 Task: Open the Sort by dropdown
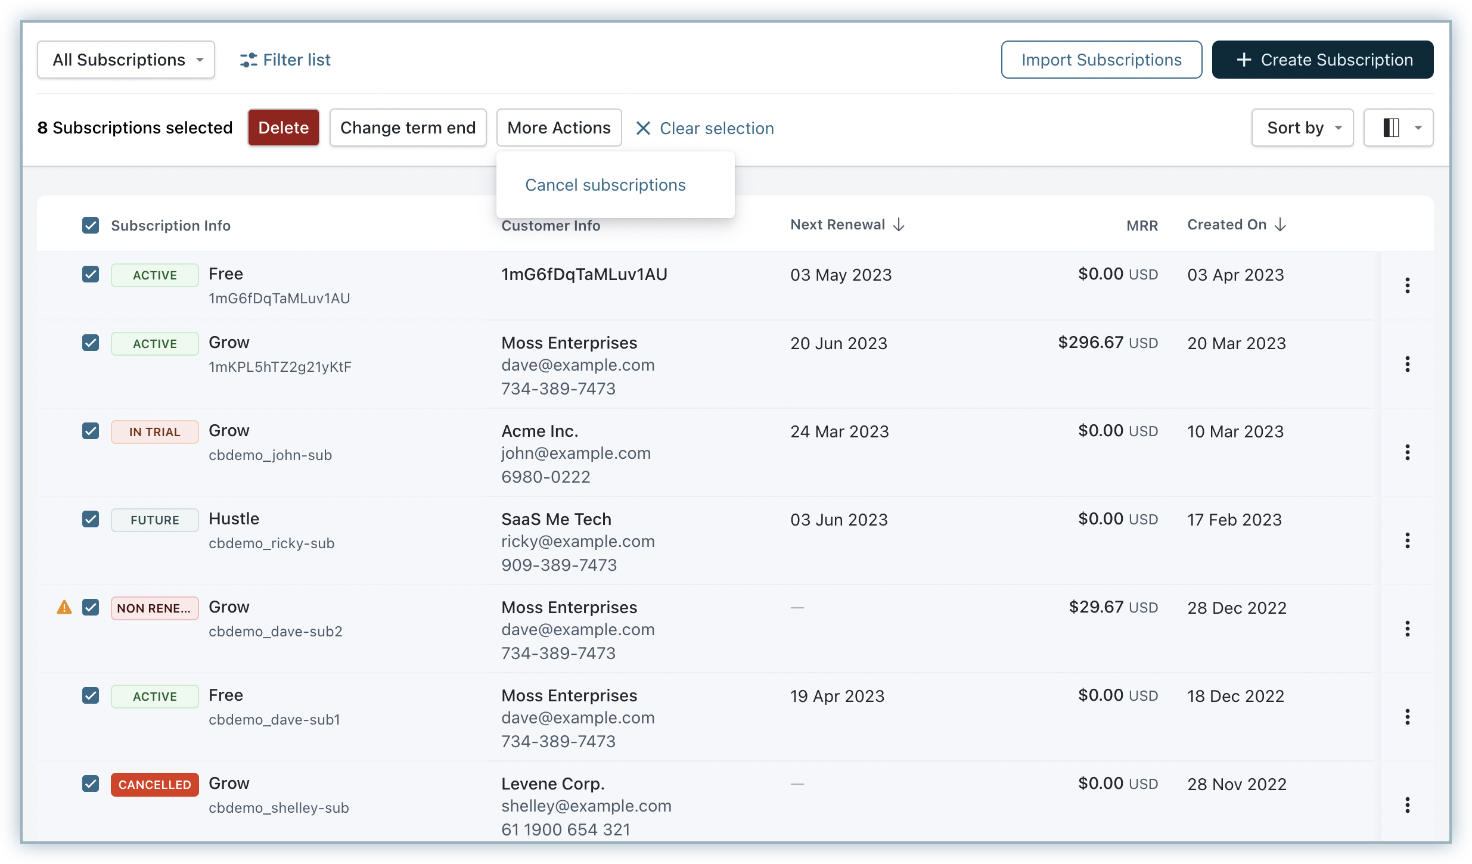1302,128
